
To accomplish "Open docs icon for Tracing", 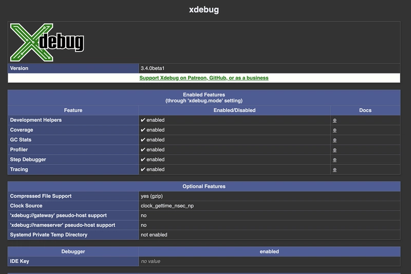I will 334,170.
